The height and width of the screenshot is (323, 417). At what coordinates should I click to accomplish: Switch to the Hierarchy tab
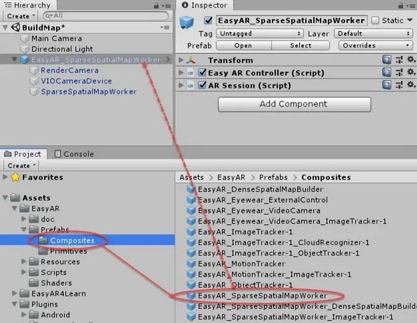point(27,5)
